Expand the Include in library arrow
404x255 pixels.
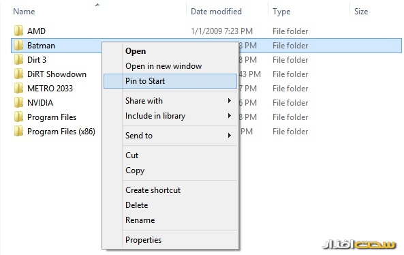(230, 115)
